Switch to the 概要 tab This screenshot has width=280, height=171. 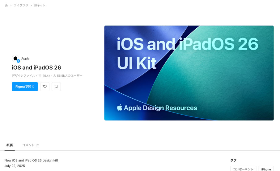click(10, 145)
